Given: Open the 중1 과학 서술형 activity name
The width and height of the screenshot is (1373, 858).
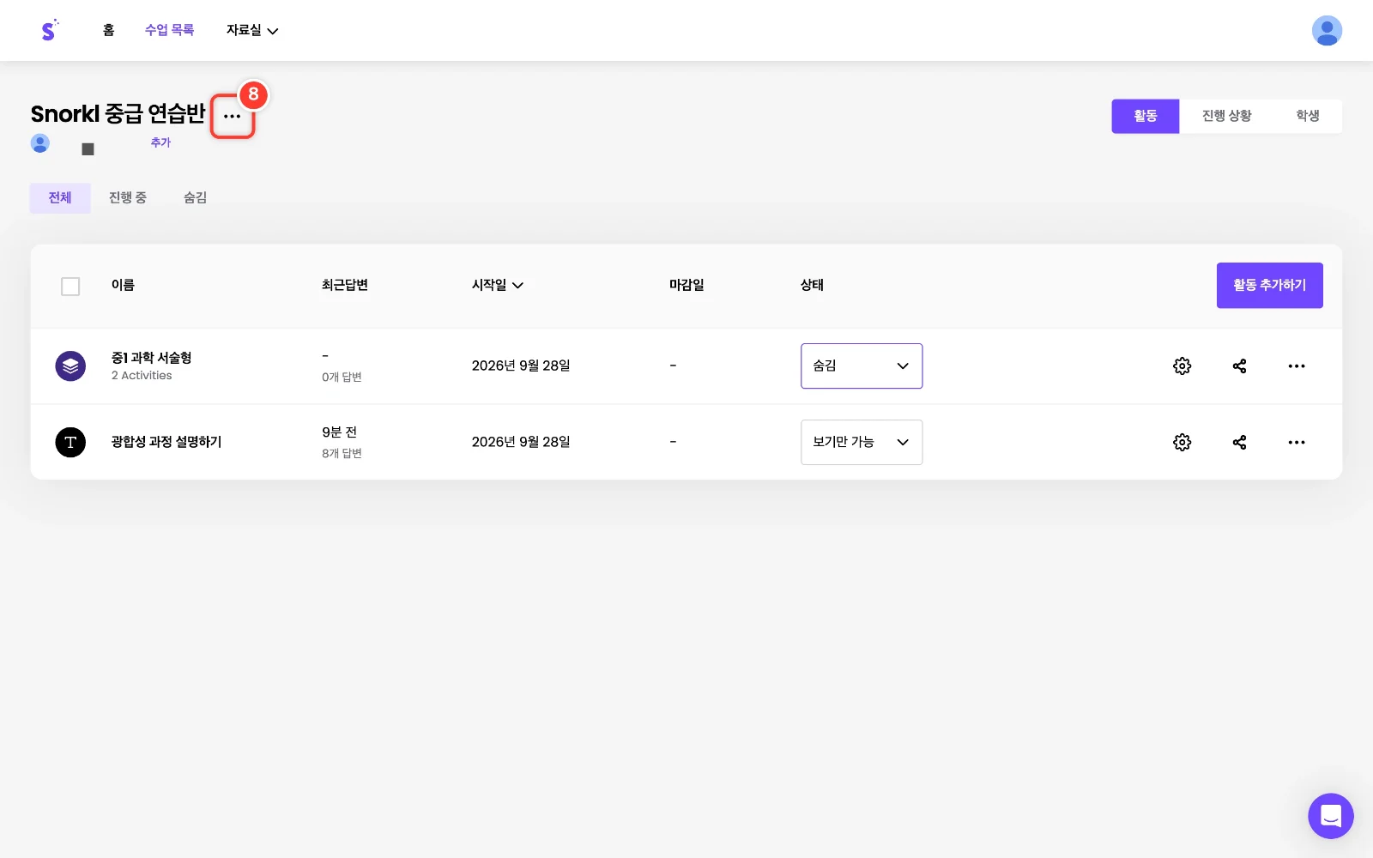Looking at the screenshot, I should pyautogui.click(x=151, y=358).
